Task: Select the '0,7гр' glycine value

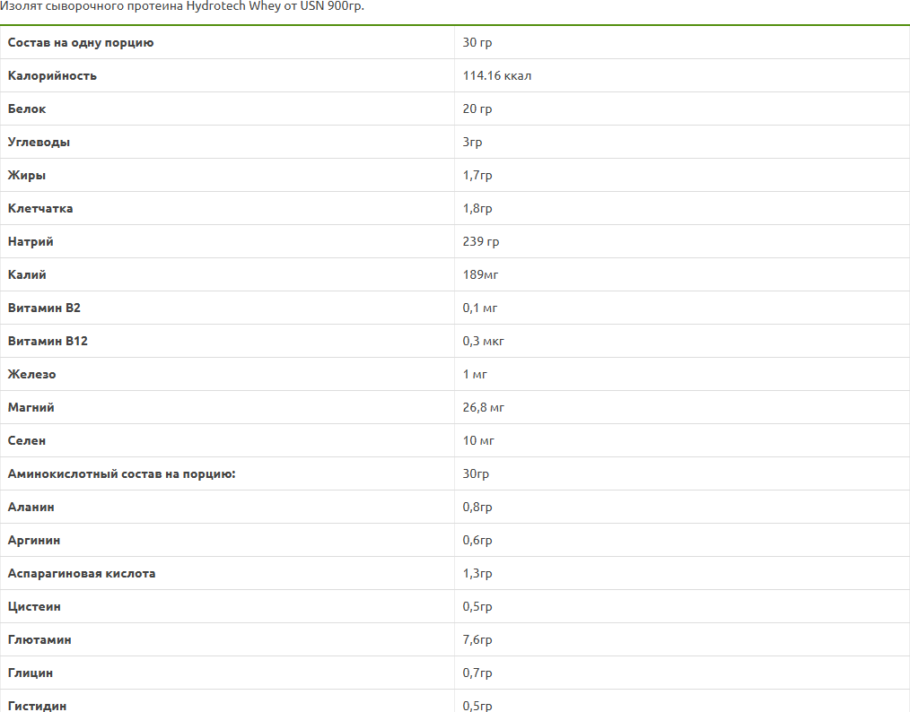Action: point(477,673)
